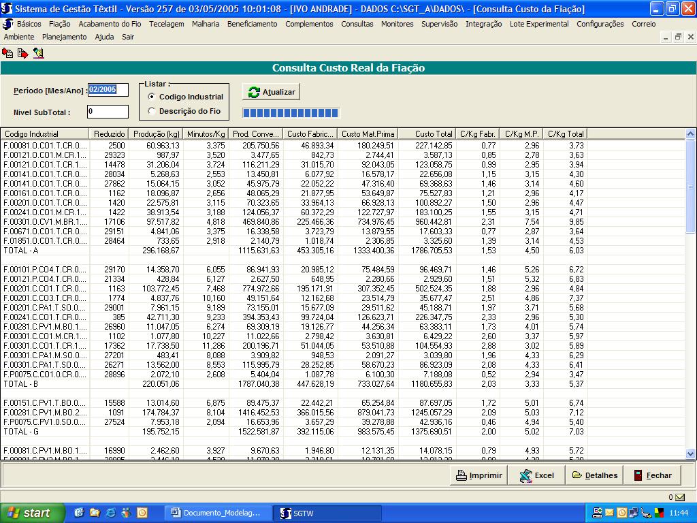Viewport: 697px width, 523px height.
Task: Click the scroll down arrow of the table
Action: [691, 454]
